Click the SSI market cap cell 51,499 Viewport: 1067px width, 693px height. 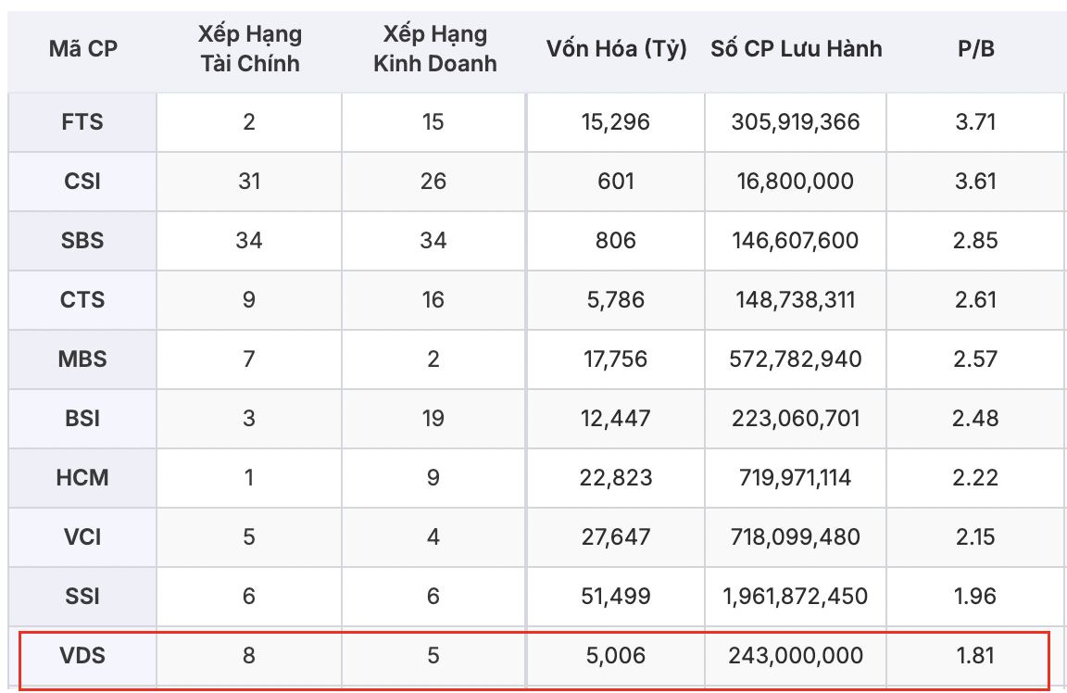617,596
